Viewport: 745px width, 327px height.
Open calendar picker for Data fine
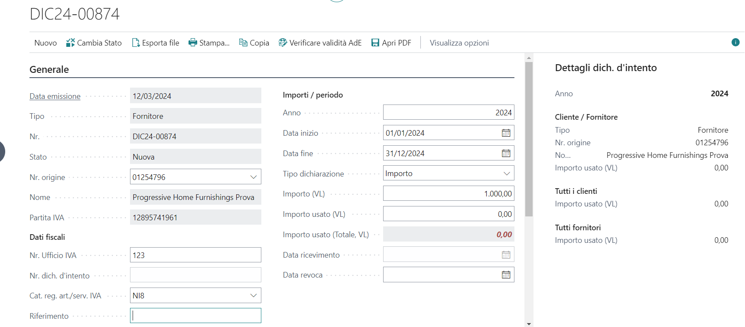coord(506,154)
